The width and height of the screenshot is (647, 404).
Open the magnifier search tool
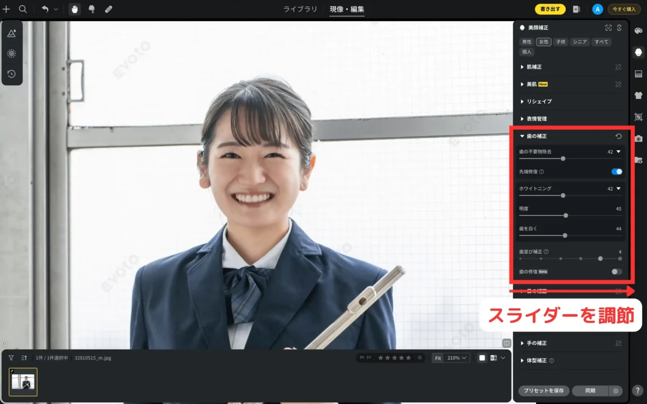point(23,9)
